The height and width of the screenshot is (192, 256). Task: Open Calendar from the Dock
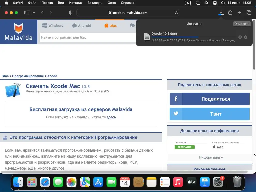pos(125,182)
